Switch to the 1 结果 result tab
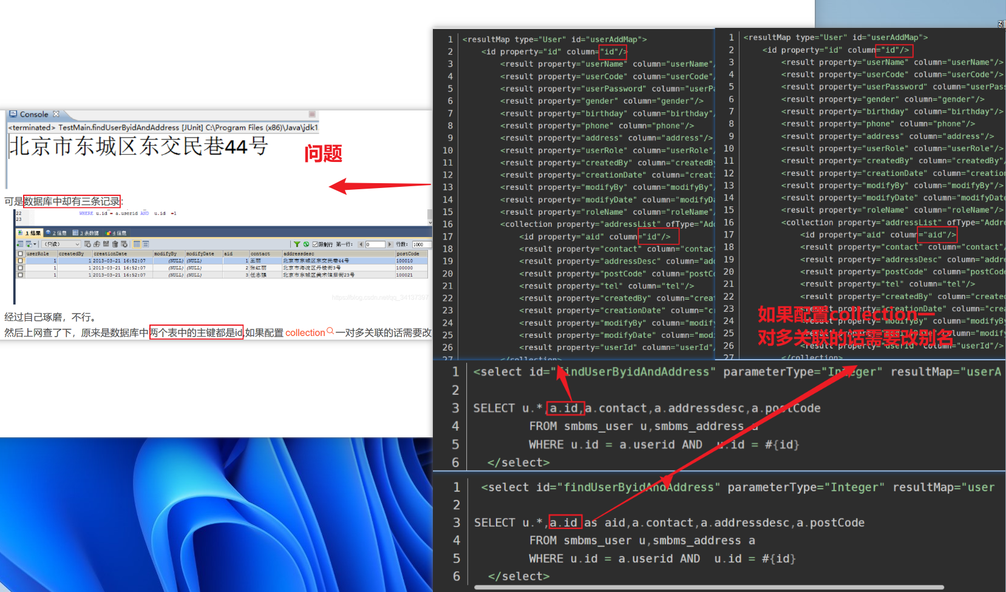The height and width of the screenshot is (592, 1006). [x=30, y=233]
